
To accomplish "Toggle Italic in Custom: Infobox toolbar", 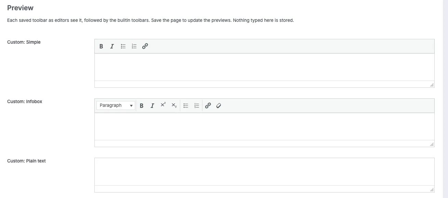I will pos(153,106).
